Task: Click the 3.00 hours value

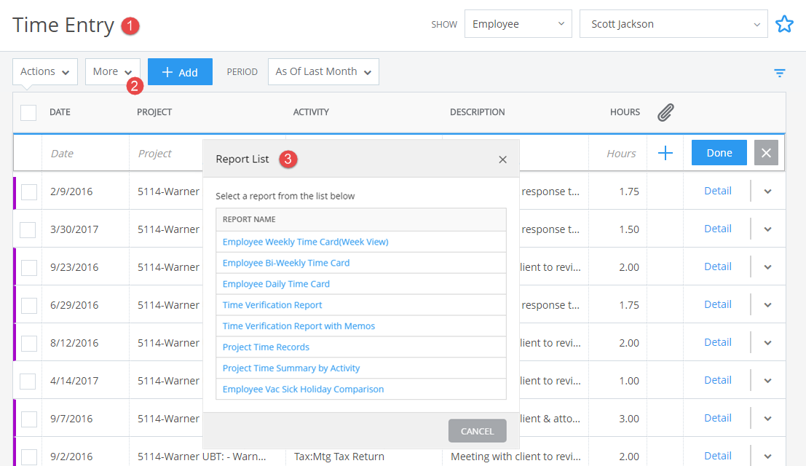Action: pos(628,419)
